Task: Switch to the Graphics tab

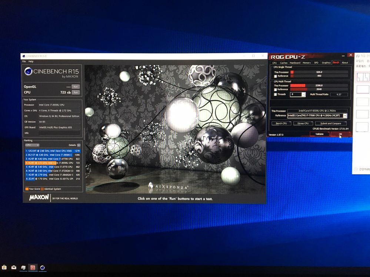Action: 326,63
